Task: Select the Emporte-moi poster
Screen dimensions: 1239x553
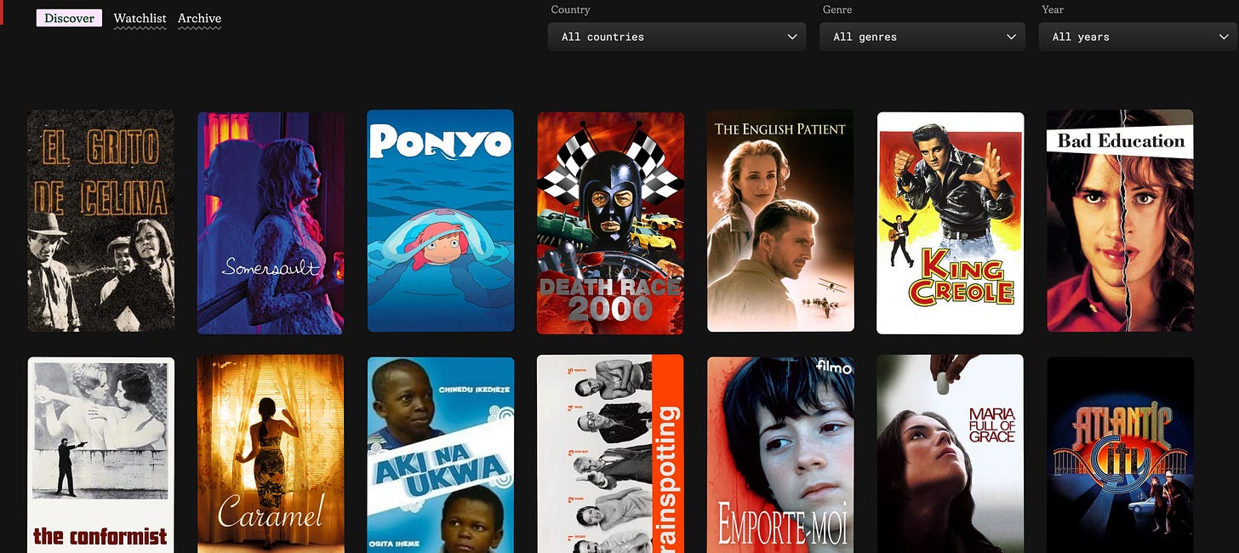Action: (780, 455)
